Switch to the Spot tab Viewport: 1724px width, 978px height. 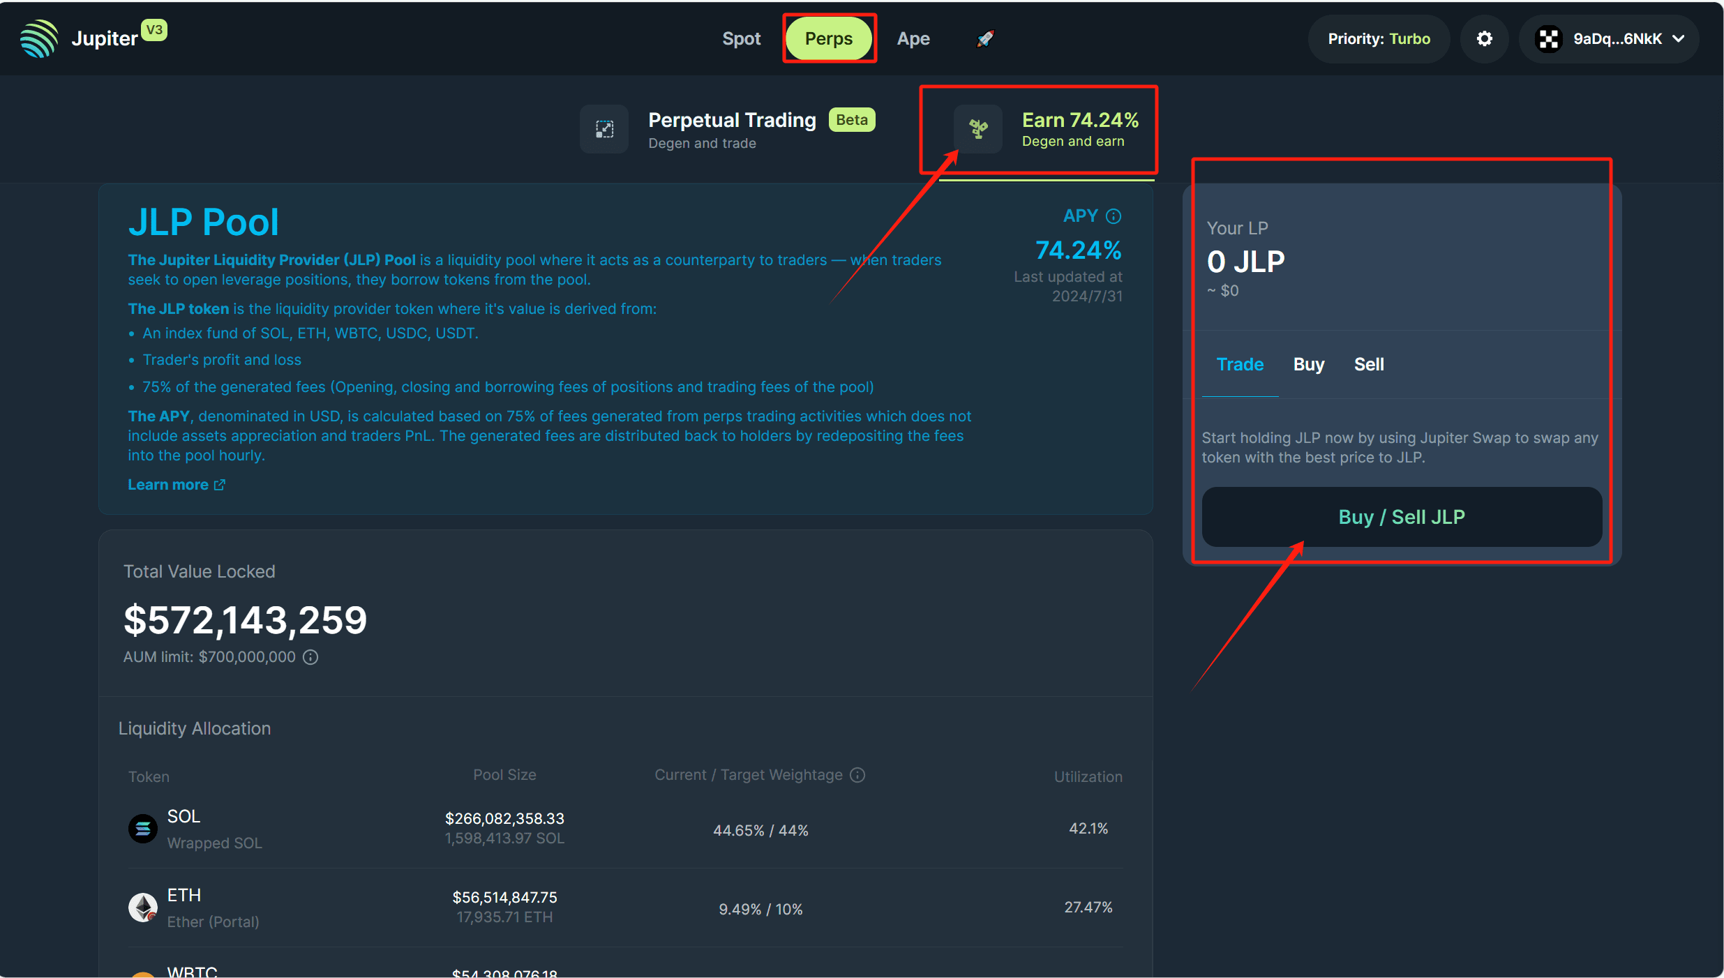[741, 38]
